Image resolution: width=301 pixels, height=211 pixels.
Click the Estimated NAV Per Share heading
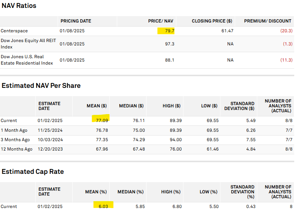coord(41,86)
